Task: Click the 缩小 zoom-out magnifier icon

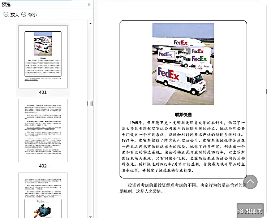Action: coord(24,14)
